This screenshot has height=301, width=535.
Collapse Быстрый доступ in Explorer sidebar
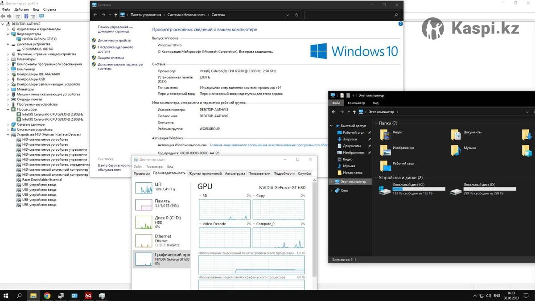pyautogui.click(x=331, y=126)
